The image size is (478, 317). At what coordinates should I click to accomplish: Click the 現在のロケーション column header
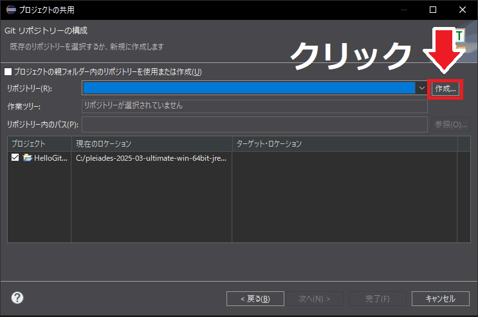(151, 143)
